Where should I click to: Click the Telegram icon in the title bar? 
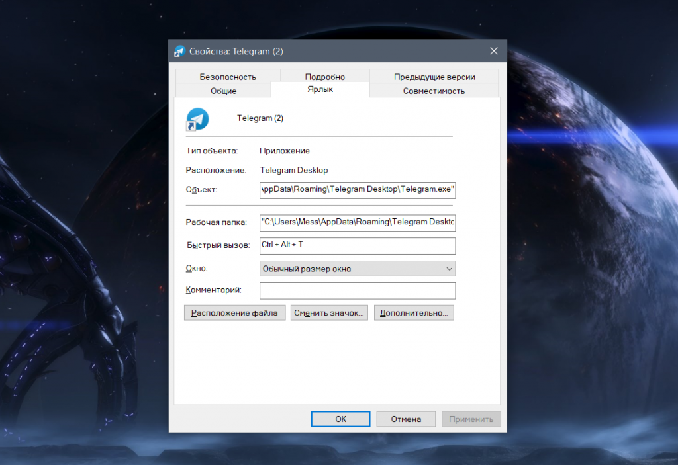pos(179,51)
